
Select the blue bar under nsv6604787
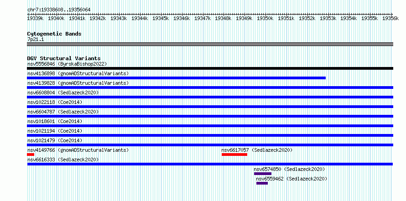[210, 116]
